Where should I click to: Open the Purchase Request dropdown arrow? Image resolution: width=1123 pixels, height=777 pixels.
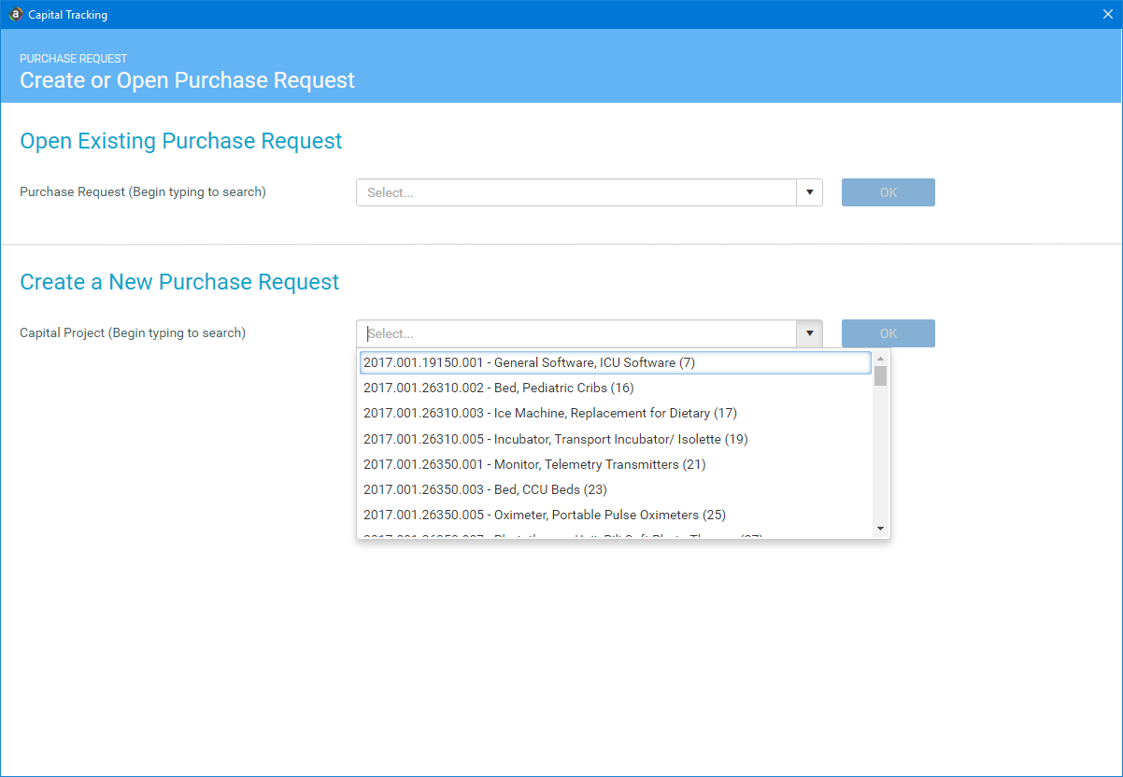point(809,191)
